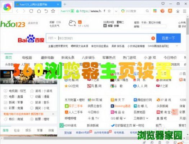Open a new tab with the plus button
This screenshot has height=144, width=189.
pyautogui.click(x=65, y=4)
